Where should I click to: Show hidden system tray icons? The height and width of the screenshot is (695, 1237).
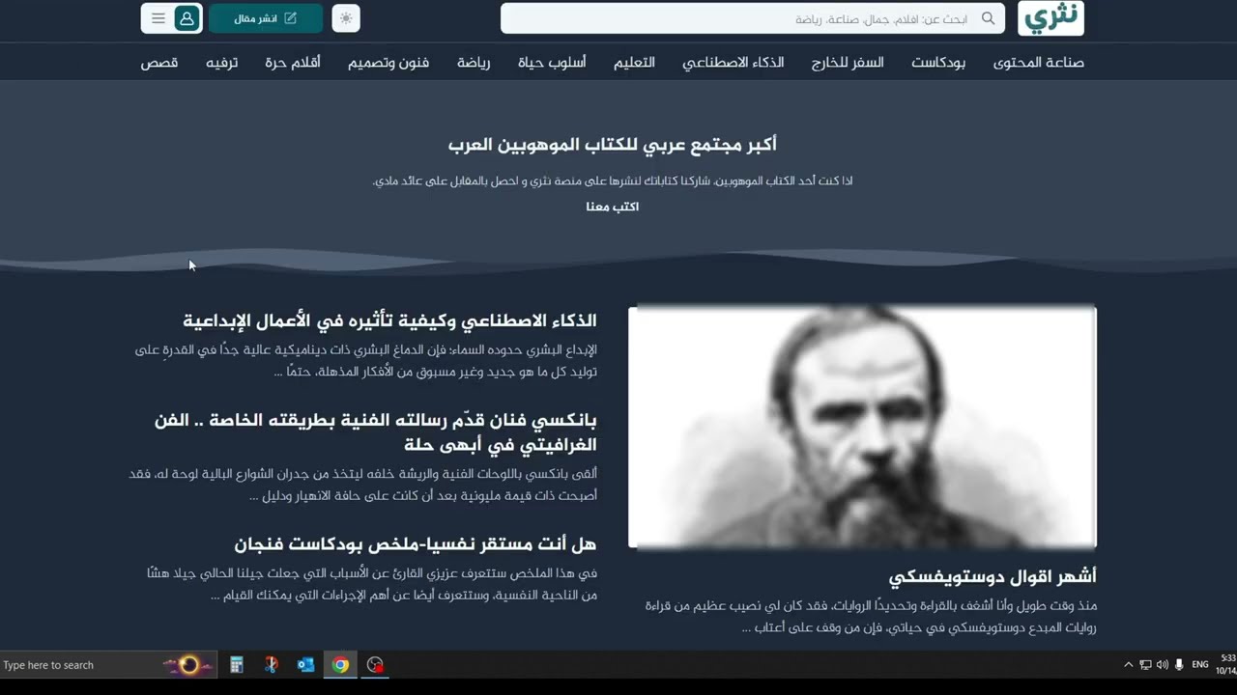(x=1128, y=665)
